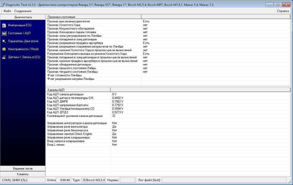The image size is (293, 185).
Task: Open the Файл menu
Action: tap(7, 11)
